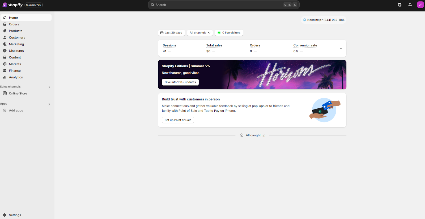This screenshot has height=219, width=425.
Task: Open the Summer '25 editions badge
Action: (x=34, y=5)
